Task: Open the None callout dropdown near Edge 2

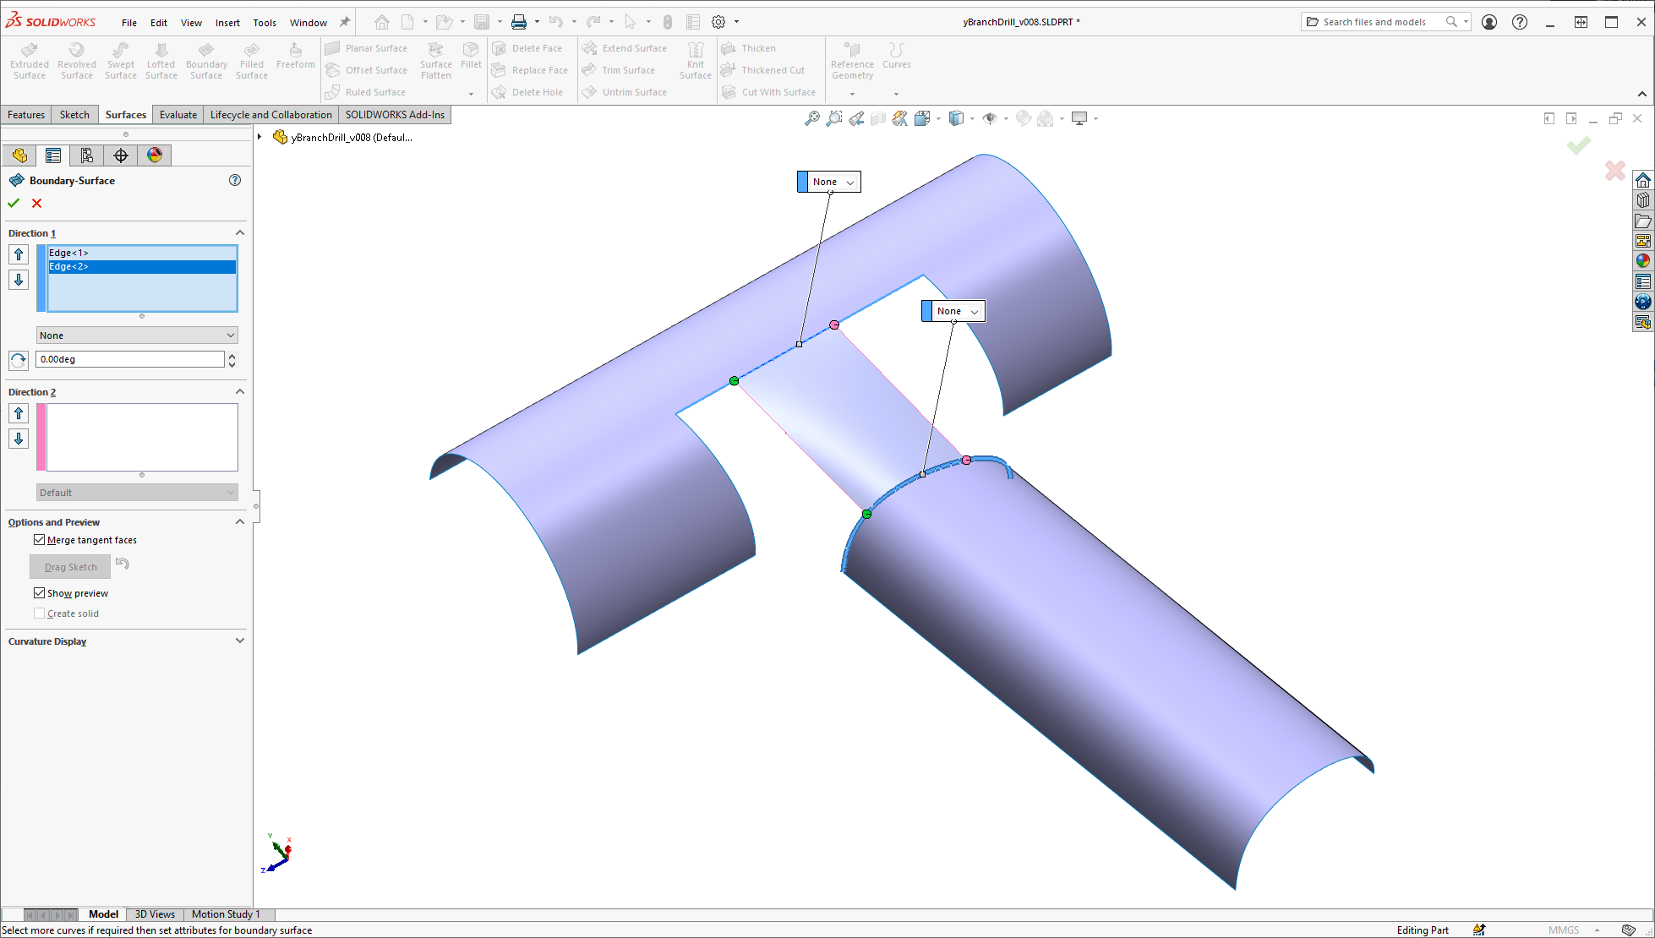Action: coord(974,311)
